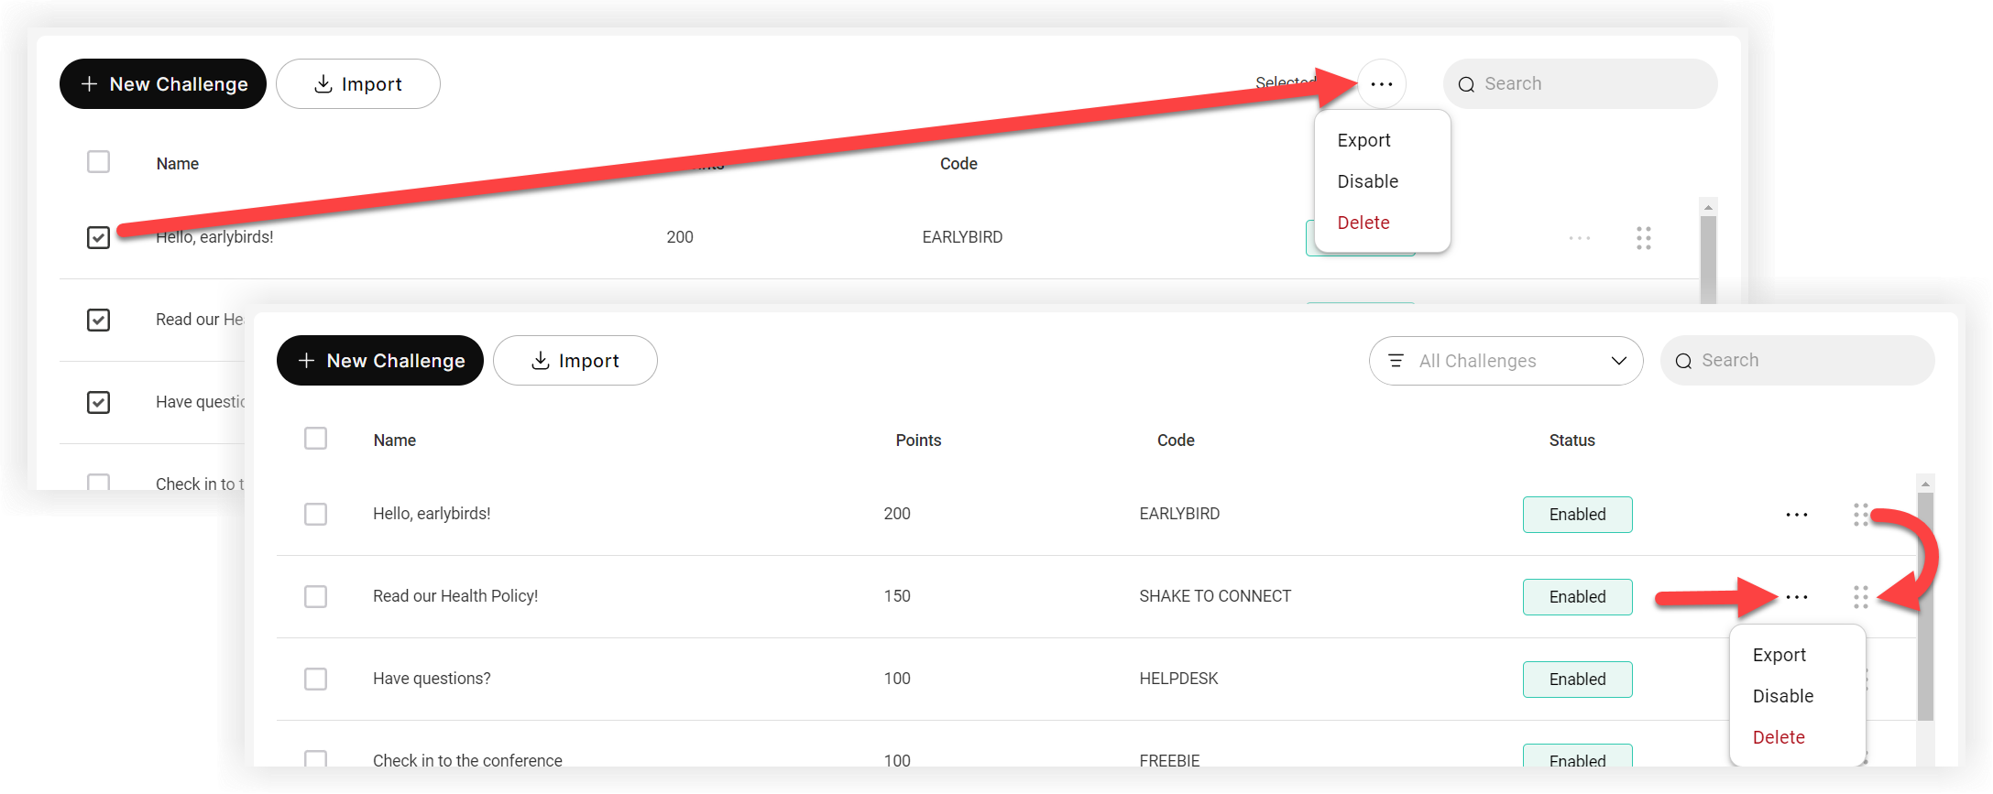
Task: Click New Challenge button in front window
Action: tap(380, 361)
